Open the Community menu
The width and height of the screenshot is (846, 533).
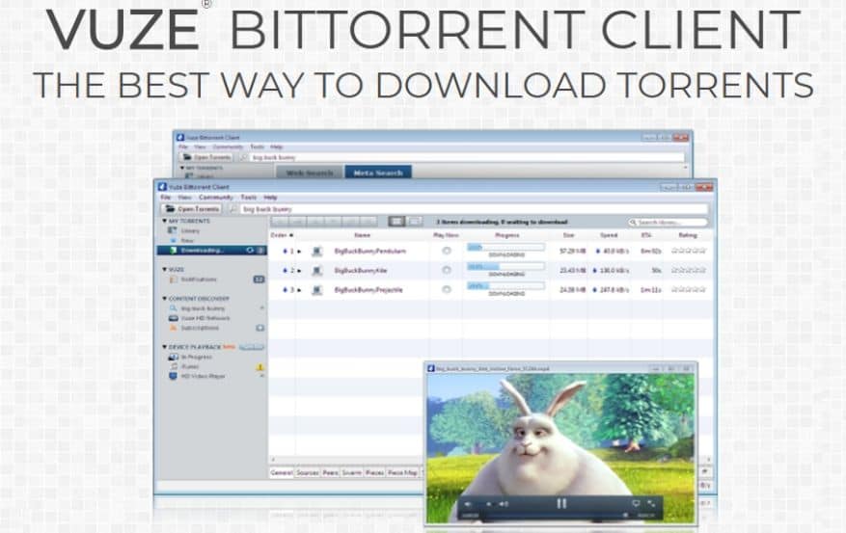216,198
